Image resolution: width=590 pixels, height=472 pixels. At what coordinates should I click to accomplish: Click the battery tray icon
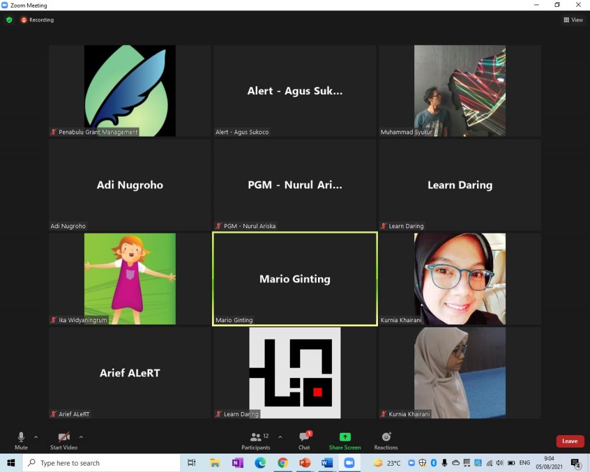[512, 463]
